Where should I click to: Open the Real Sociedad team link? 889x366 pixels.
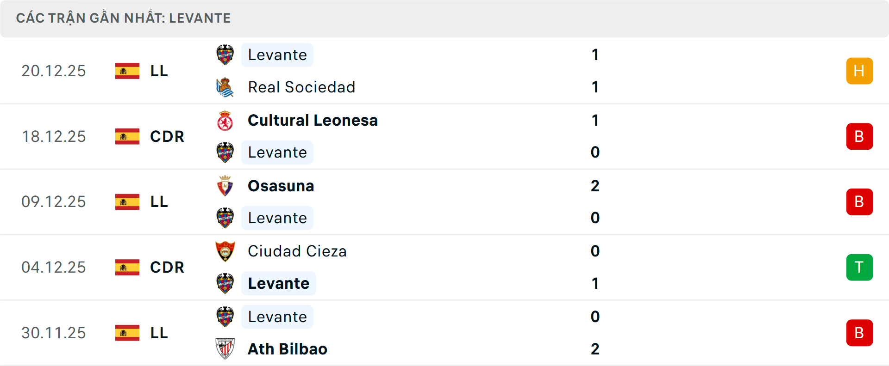point(301,87)
